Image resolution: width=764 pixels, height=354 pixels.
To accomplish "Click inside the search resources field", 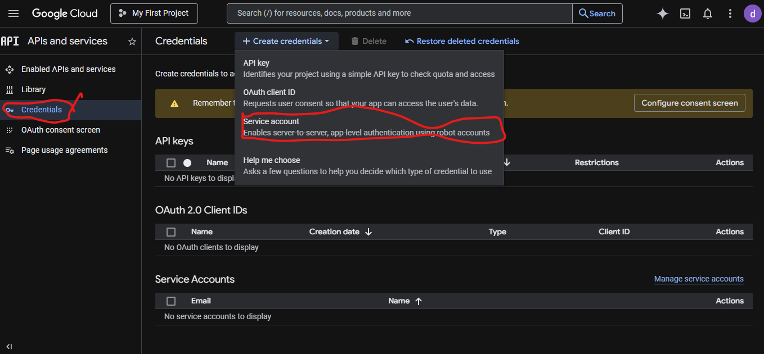I will click(x=399, y=13).
